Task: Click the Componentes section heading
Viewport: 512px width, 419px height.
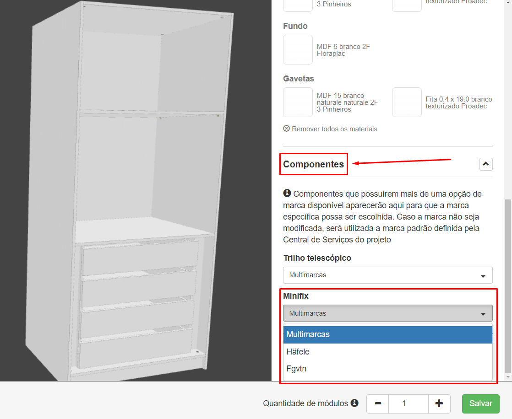Action: click(x=313, y=164)
